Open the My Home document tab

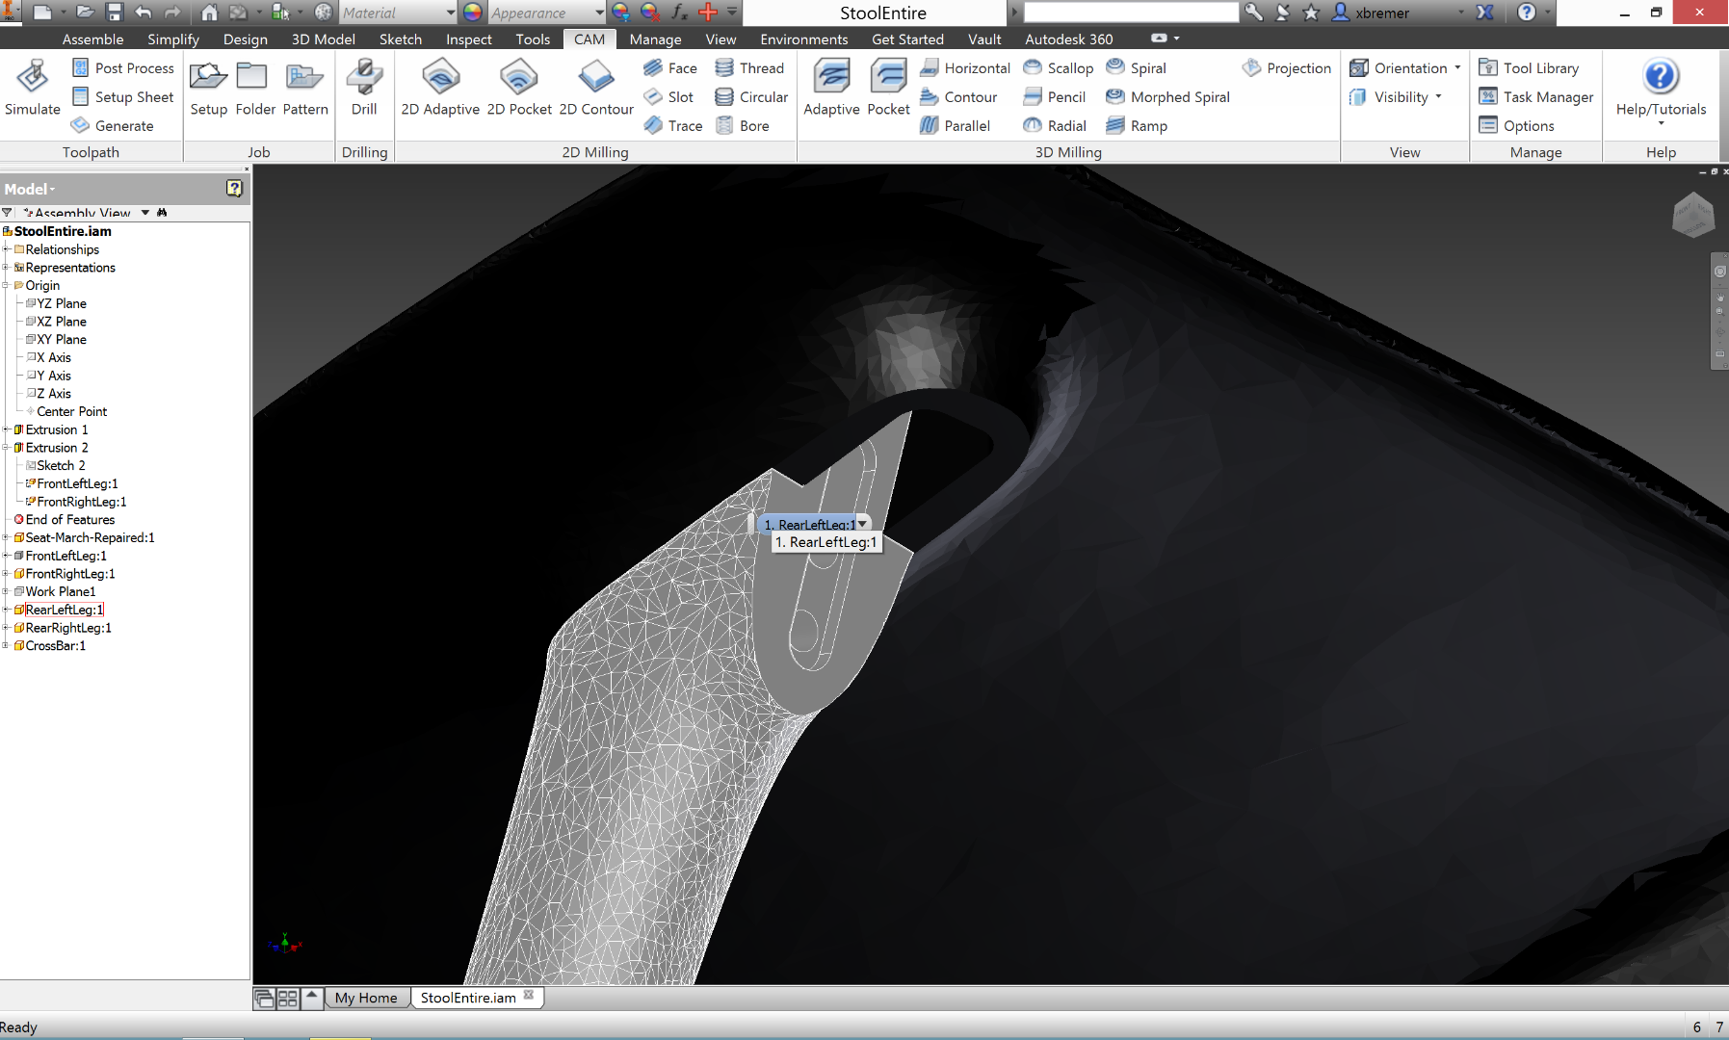pos(366,998)
